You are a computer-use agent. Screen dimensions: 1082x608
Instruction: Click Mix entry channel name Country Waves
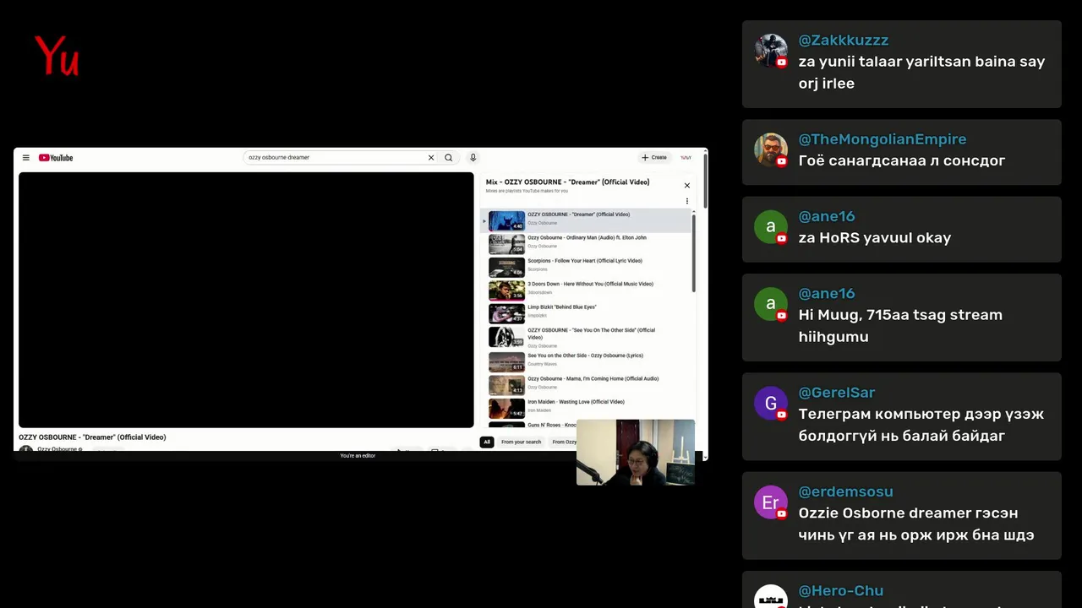pos(543,364)
